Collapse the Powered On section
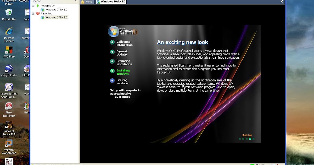Screen dimensions: 314x165 coord(34,5)
